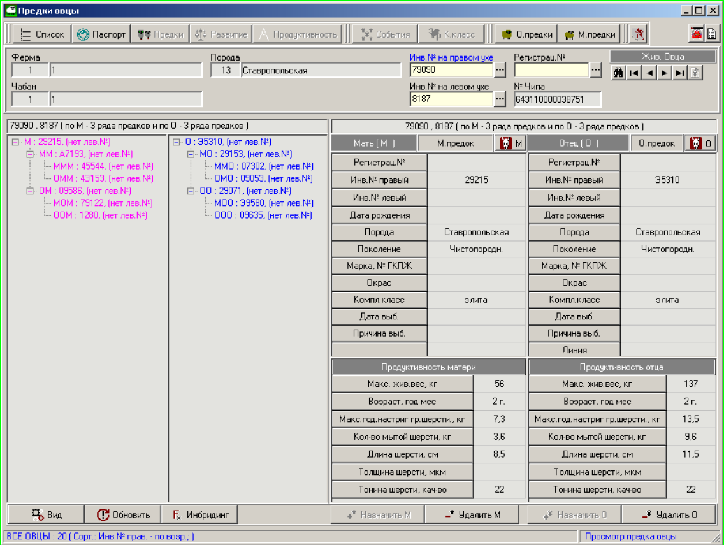Click the red telephone icon
Screen dimensions: 724x545
click(x=696, y=34)
